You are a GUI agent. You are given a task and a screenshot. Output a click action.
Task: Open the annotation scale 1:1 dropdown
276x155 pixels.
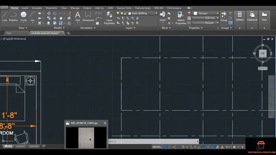[228, 147]
